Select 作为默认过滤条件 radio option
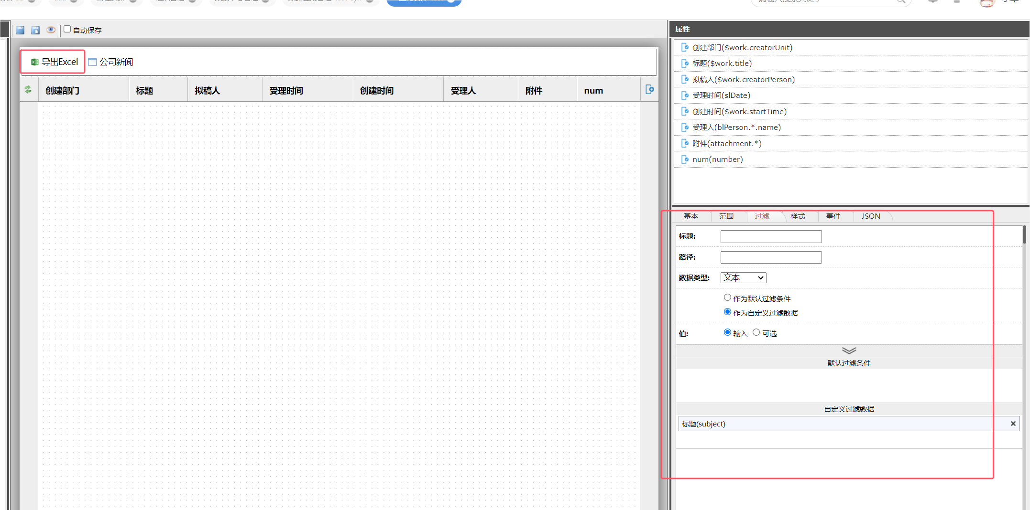1030x510 pixels. point(727,297)
